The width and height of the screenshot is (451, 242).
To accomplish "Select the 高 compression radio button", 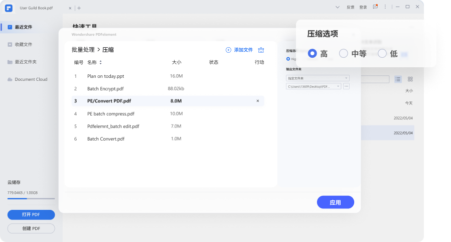I will [313, 54].
